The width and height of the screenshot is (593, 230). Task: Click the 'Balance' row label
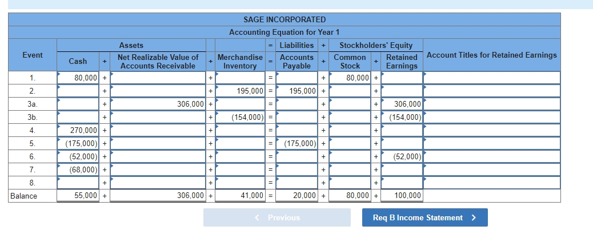[24, 196]
